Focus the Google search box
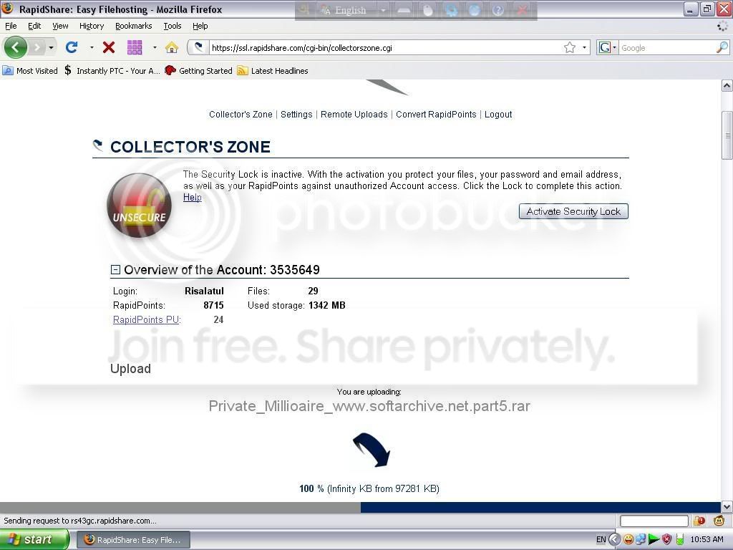 click(667, 48)
